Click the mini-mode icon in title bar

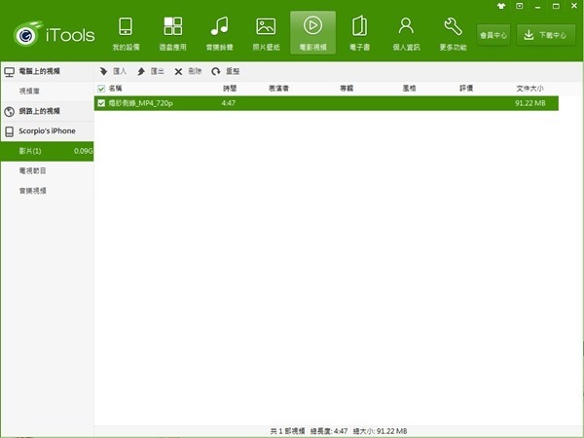[520, 6]
